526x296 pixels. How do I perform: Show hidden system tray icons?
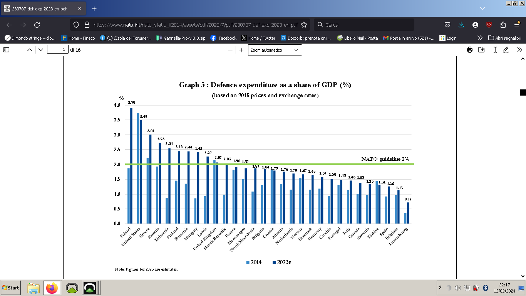(x=440, y=288)
